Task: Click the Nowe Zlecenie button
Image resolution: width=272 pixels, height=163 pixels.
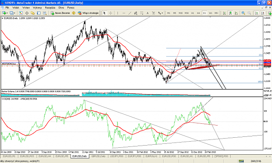Action: tap(60, 13)
